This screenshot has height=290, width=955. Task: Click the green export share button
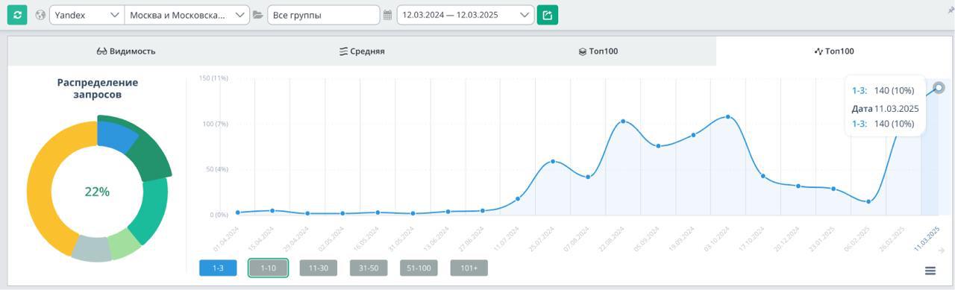[547, 15]
